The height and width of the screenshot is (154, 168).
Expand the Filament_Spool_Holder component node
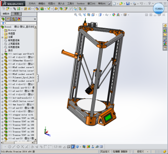click(x=2, y=78)
